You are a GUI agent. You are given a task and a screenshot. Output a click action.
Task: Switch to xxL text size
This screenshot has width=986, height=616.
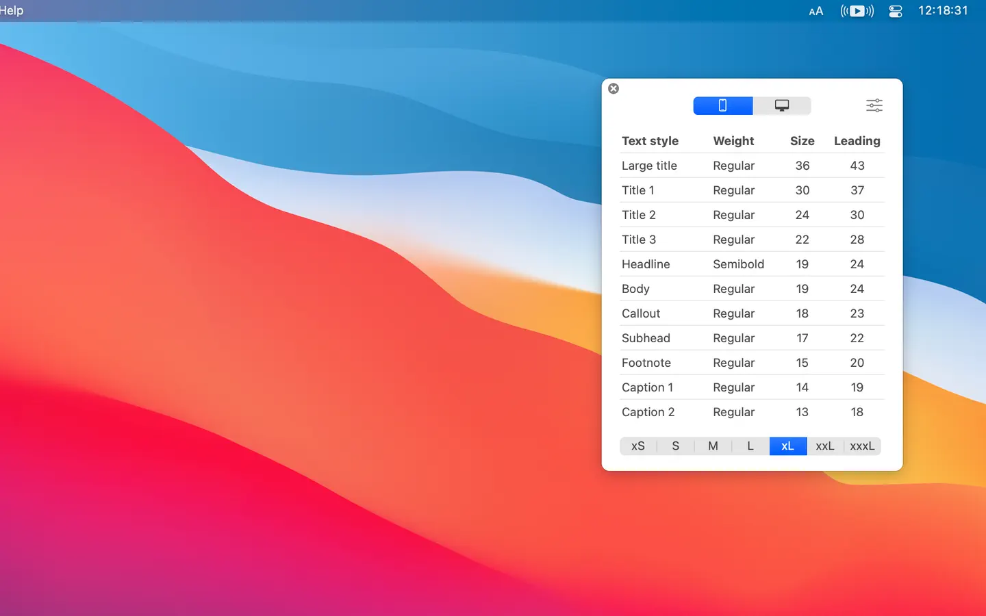[x=825, y=446]
